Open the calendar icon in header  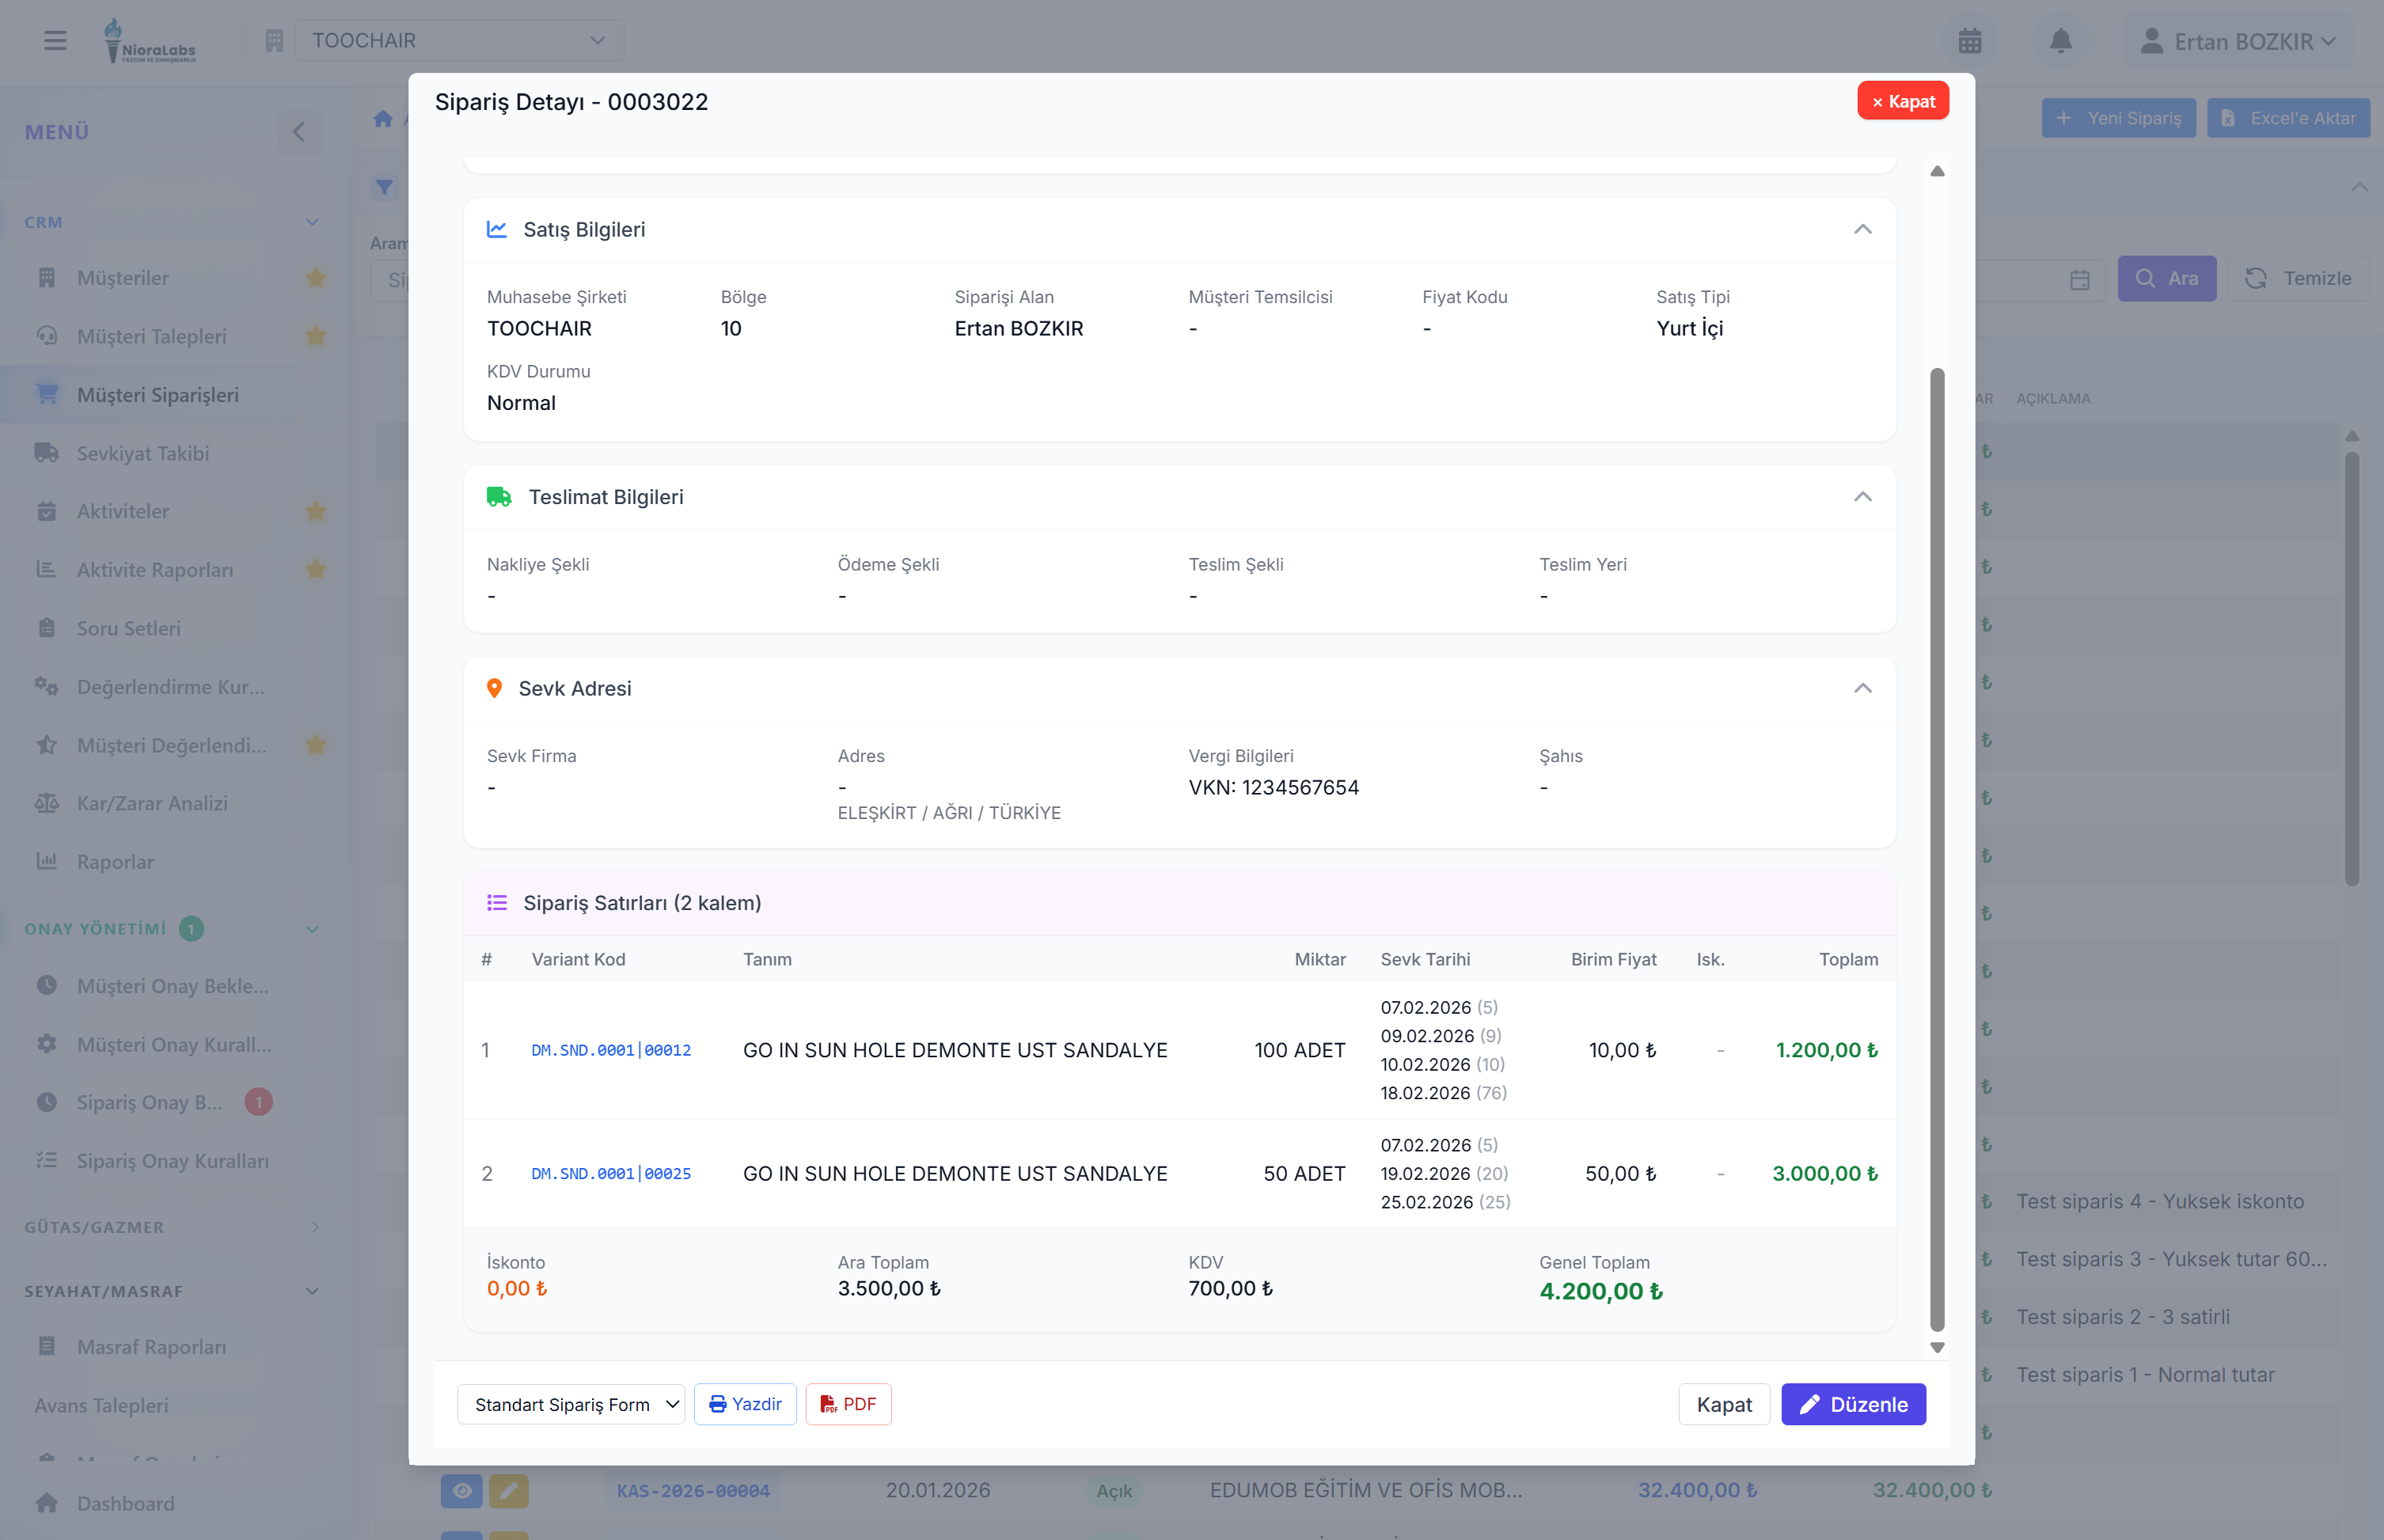point(1969,41)
